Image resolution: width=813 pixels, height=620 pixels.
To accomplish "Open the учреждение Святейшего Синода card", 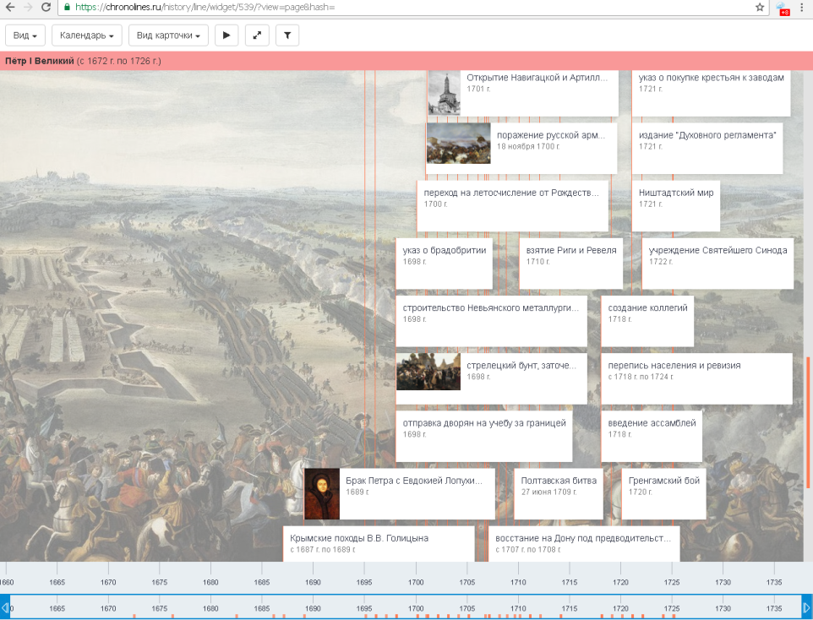I will pyautogui.click(x=718, y=263).
